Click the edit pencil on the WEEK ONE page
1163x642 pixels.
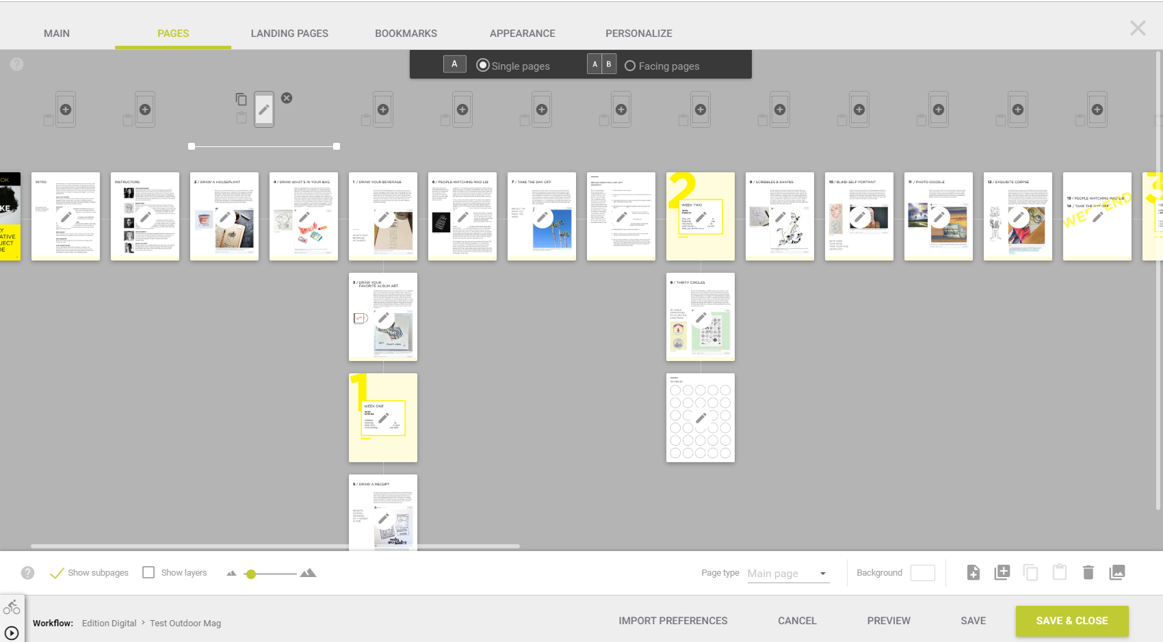385,417
